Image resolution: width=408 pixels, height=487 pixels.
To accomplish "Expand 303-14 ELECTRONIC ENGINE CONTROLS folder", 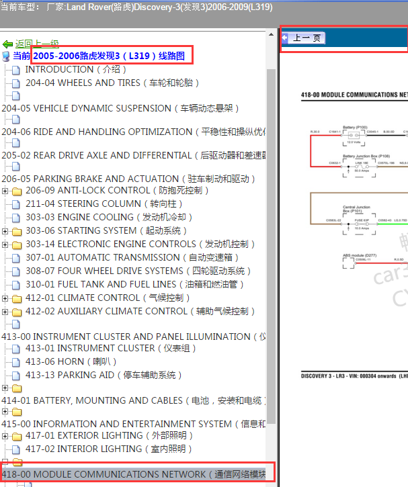I will (5, 245).
